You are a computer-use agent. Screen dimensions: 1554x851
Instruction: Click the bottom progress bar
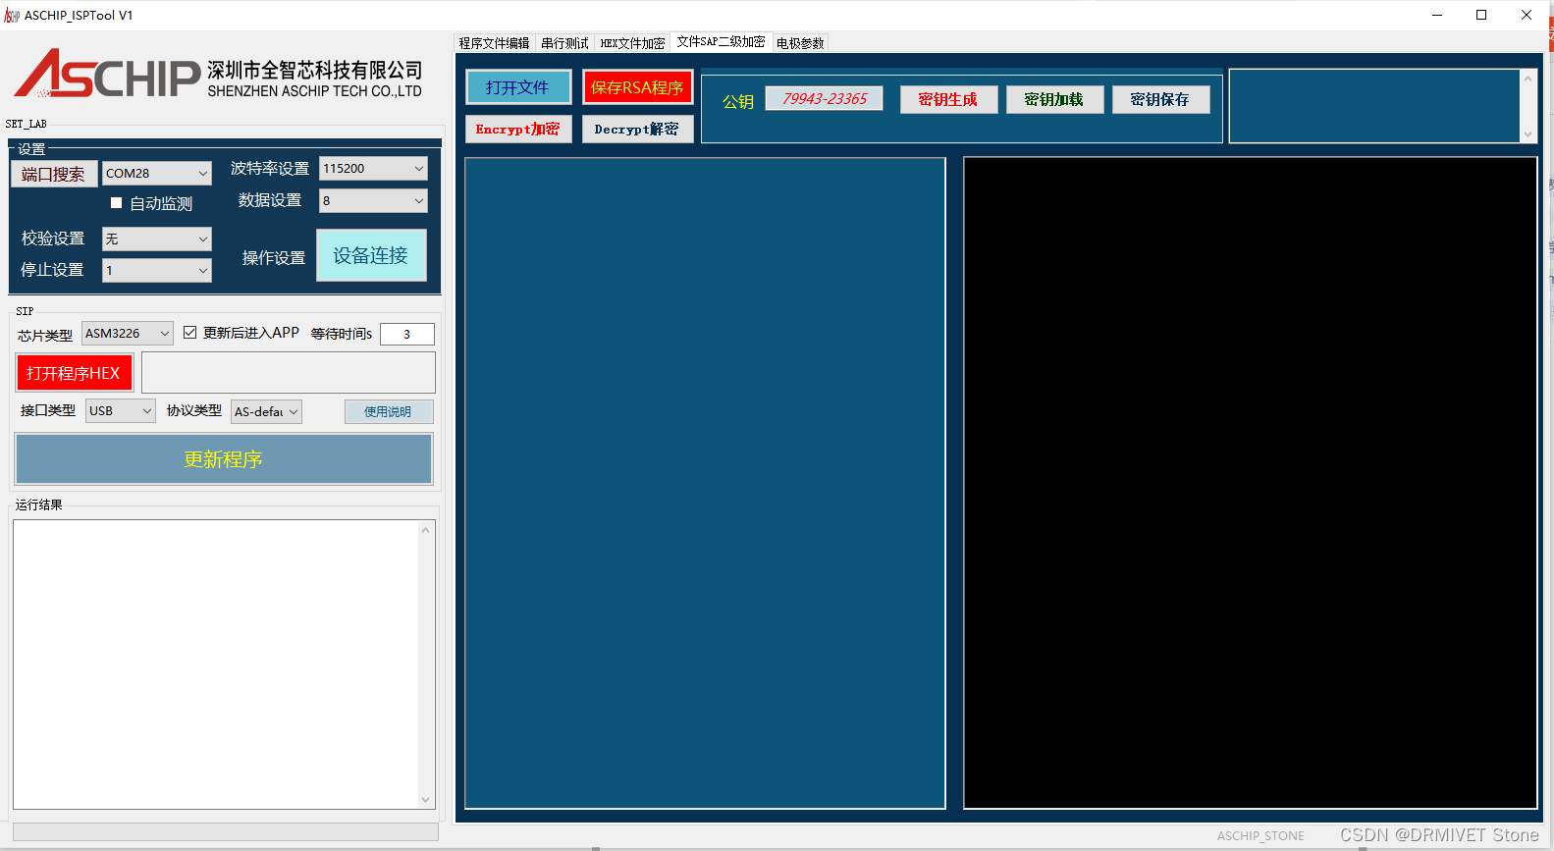(x=226, y=831)
